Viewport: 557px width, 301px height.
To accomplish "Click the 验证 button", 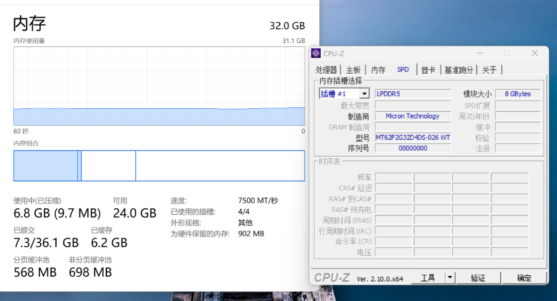I will [x=478, y=278].
